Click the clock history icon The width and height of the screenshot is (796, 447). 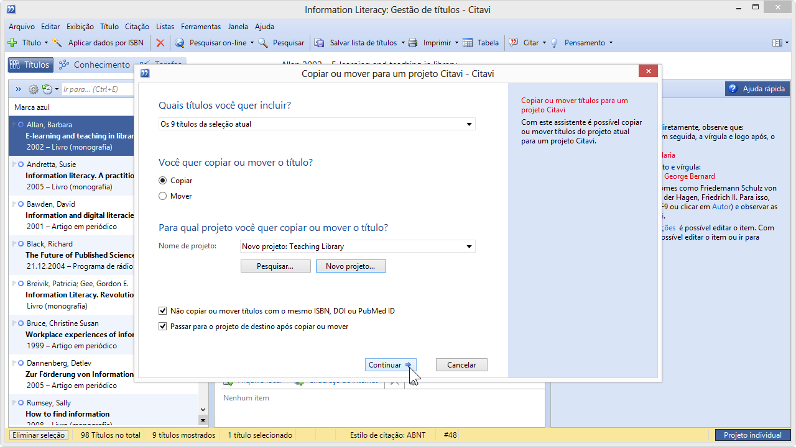pos(47,89)
